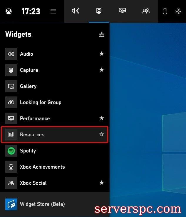The width and height of the screenshot is (186, 217).
Task: Click the Xbox logo icon
Action: pos(9,11)
